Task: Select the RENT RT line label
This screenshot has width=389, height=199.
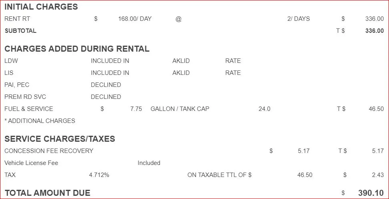Action: coord(17,19)
